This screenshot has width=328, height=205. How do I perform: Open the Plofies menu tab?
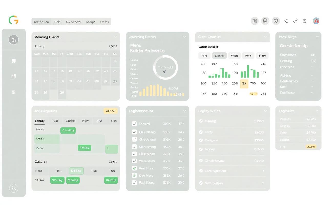pos(104,22)
